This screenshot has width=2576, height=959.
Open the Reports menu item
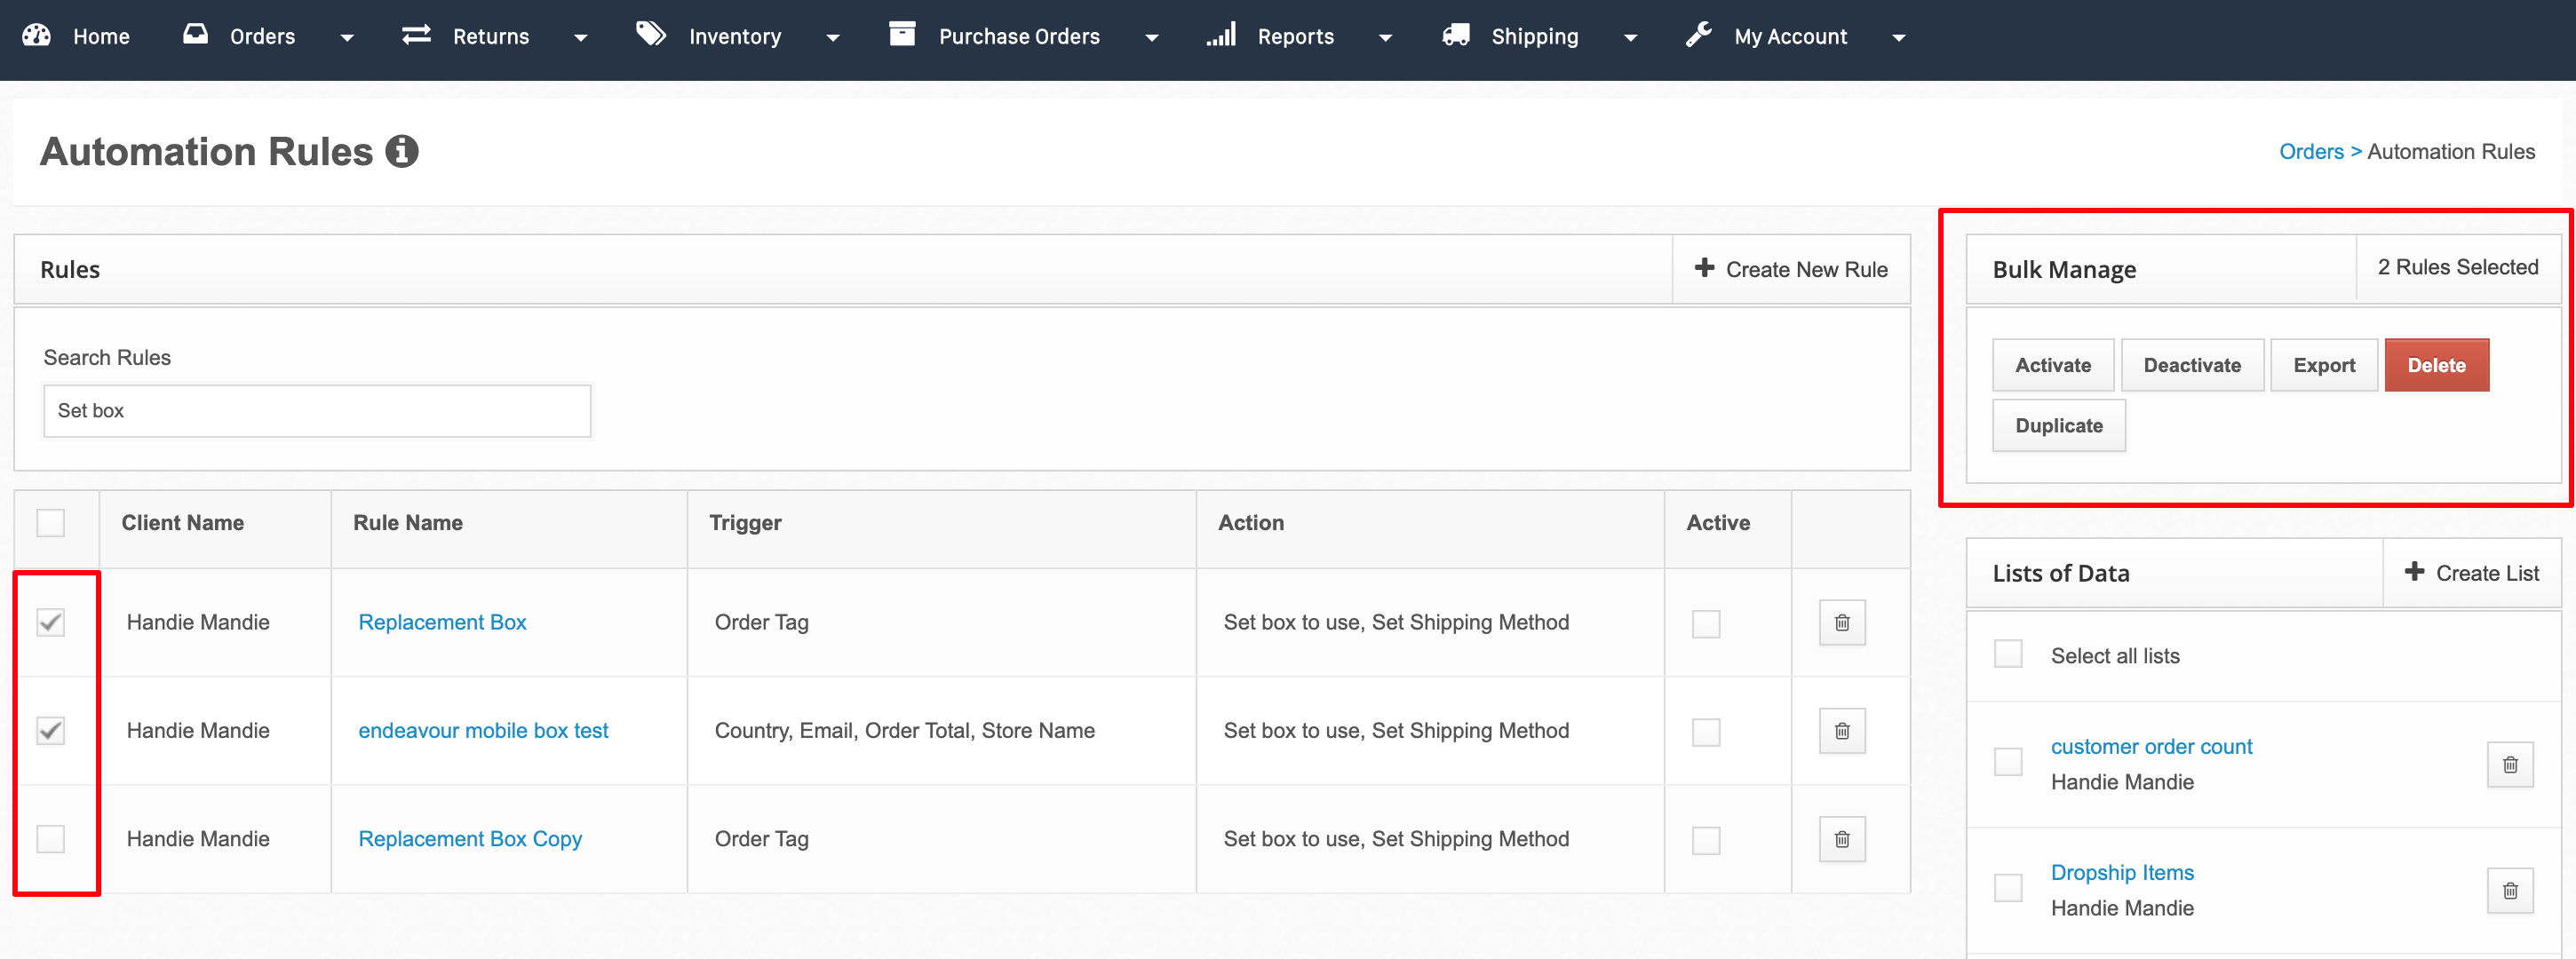point(1296,36)
